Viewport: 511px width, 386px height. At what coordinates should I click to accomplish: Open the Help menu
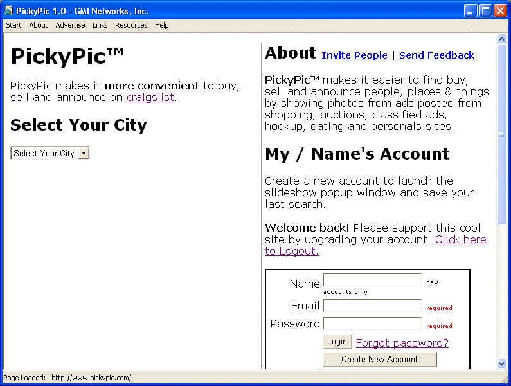pos(161,25)
